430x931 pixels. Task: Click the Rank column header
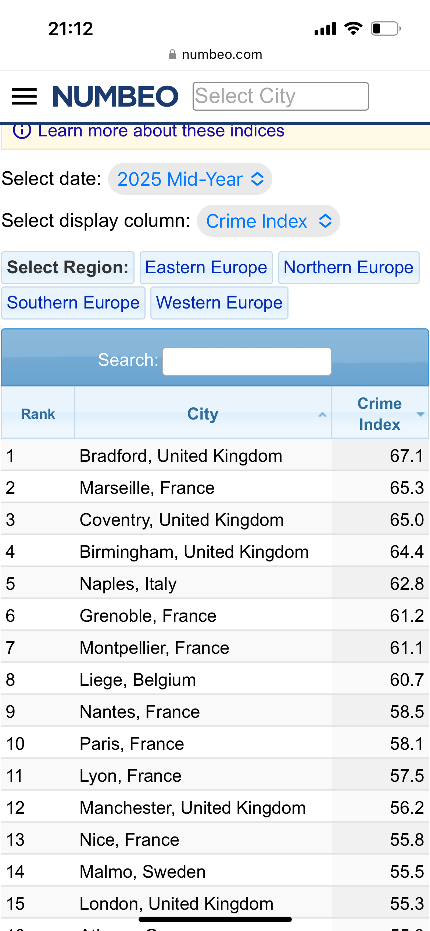point(38,414)
